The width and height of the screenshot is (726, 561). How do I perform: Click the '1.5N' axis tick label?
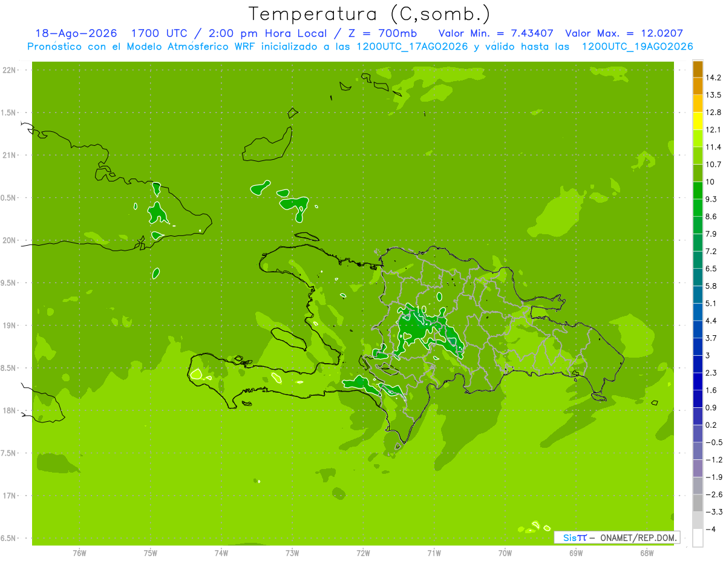point(9,113)
